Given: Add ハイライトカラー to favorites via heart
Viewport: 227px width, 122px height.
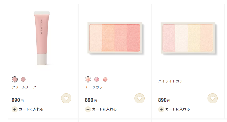Looking at the screenshot, I should click(213, 98).
